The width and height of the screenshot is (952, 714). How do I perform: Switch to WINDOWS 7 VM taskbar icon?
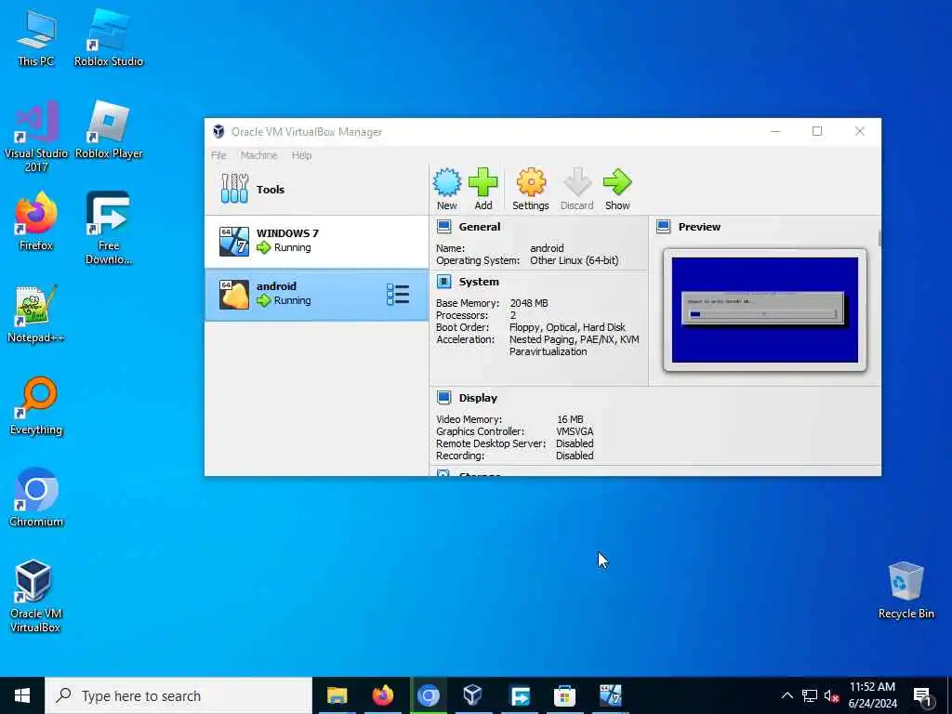tap(610, 695)
